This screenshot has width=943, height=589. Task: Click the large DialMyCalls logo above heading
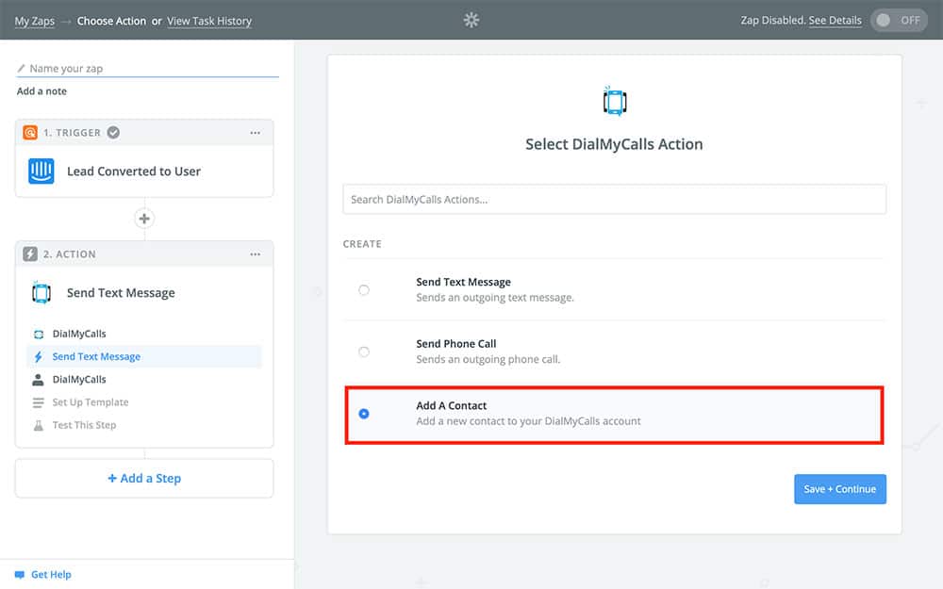614,101
